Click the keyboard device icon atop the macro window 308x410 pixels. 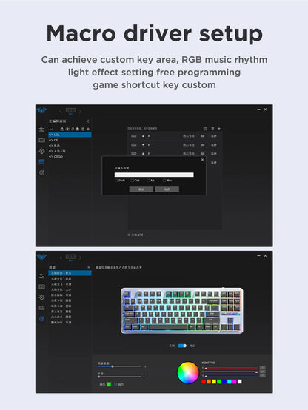[x=70, y=110]
